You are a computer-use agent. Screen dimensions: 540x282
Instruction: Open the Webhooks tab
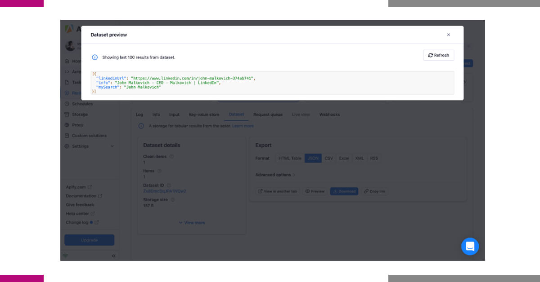[330, 115]
